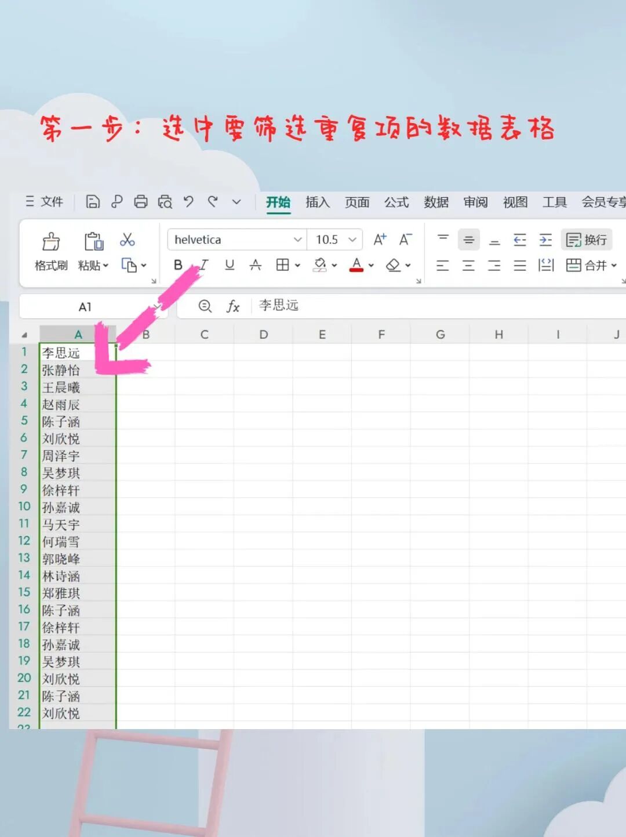Viewport: 626px width, 837px height.
Task: Expand the Paste (粘贴) options arrow
Action: click(105, 266)
